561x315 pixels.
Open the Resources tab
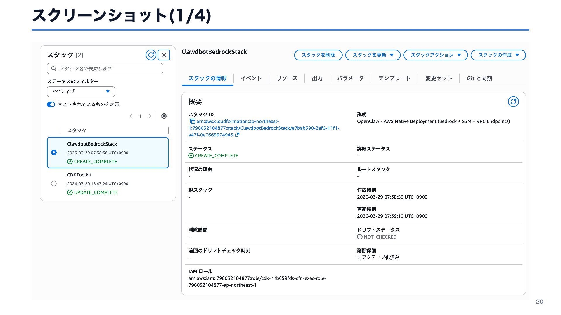pyautogui.click(x=287, y=78)
